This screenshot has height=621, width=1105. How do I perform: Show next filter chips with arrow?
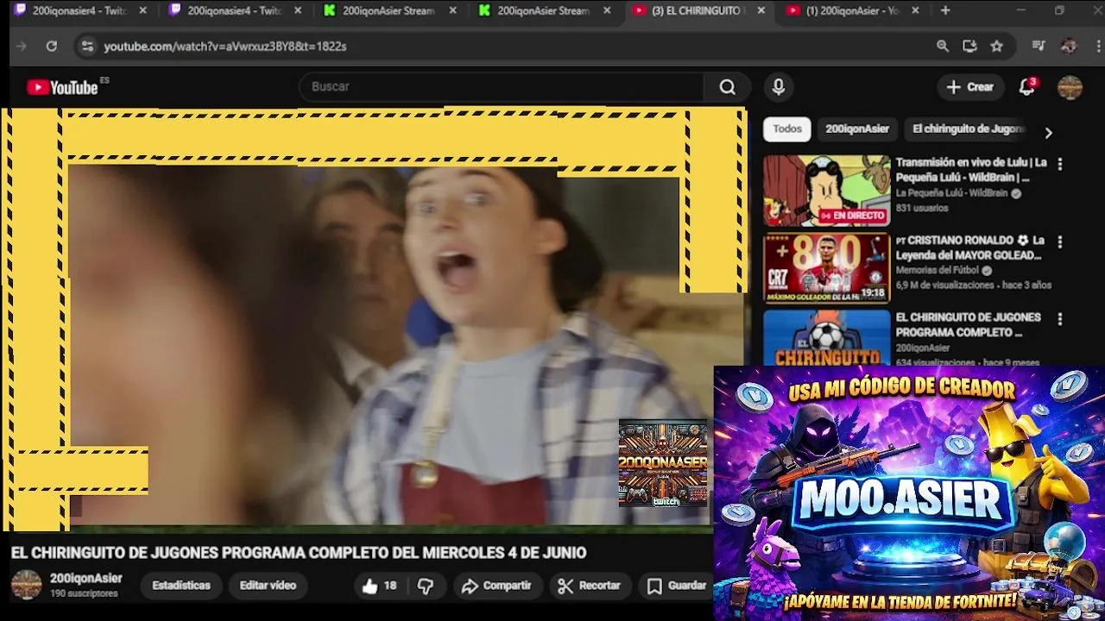point(1048,133)
